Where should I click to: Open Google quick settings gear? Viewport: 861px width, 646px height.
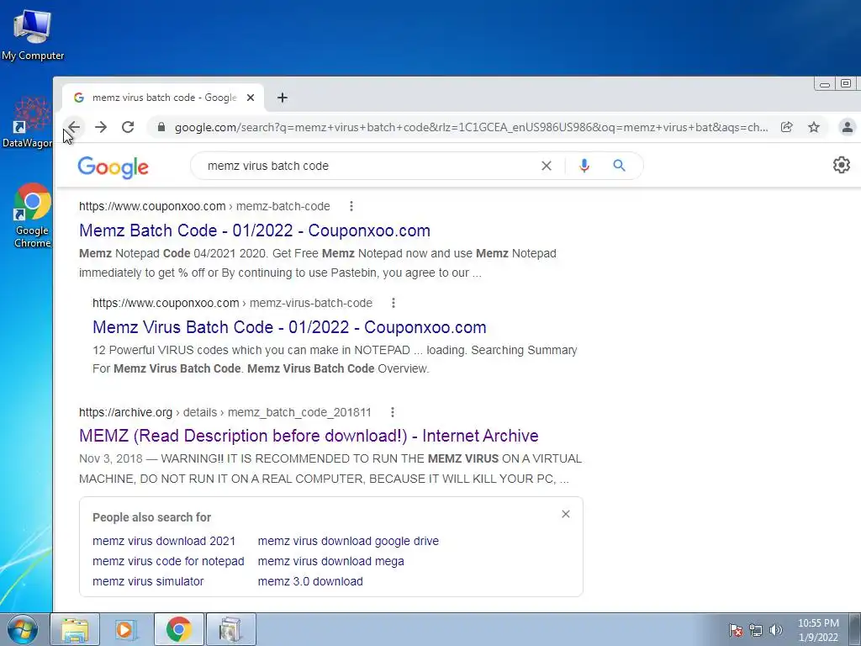tap(841, 165)
